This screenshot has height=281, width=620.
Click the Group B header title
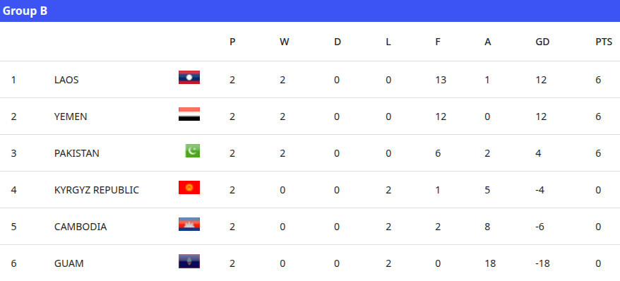click(x=25, y=11)
